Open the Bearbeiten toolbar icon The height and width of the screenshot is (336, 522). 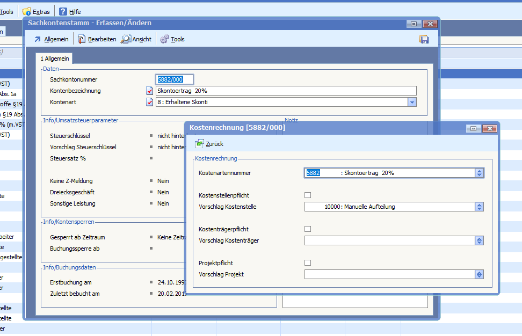pos(82,39)
